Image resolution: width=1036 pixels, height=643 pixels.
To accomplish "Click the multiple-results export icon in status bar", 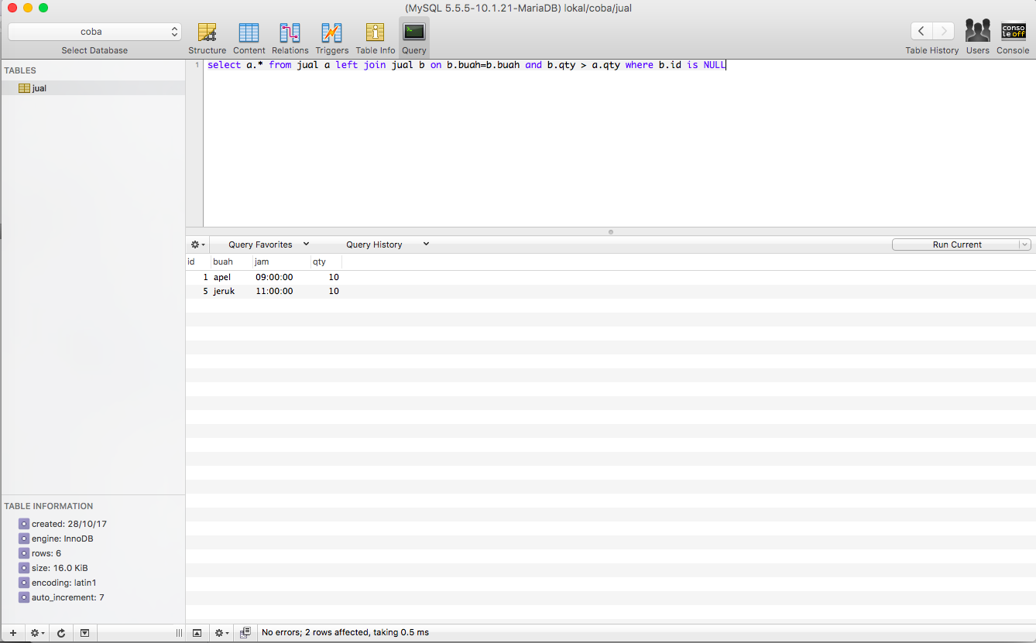I will coord(245,633).
